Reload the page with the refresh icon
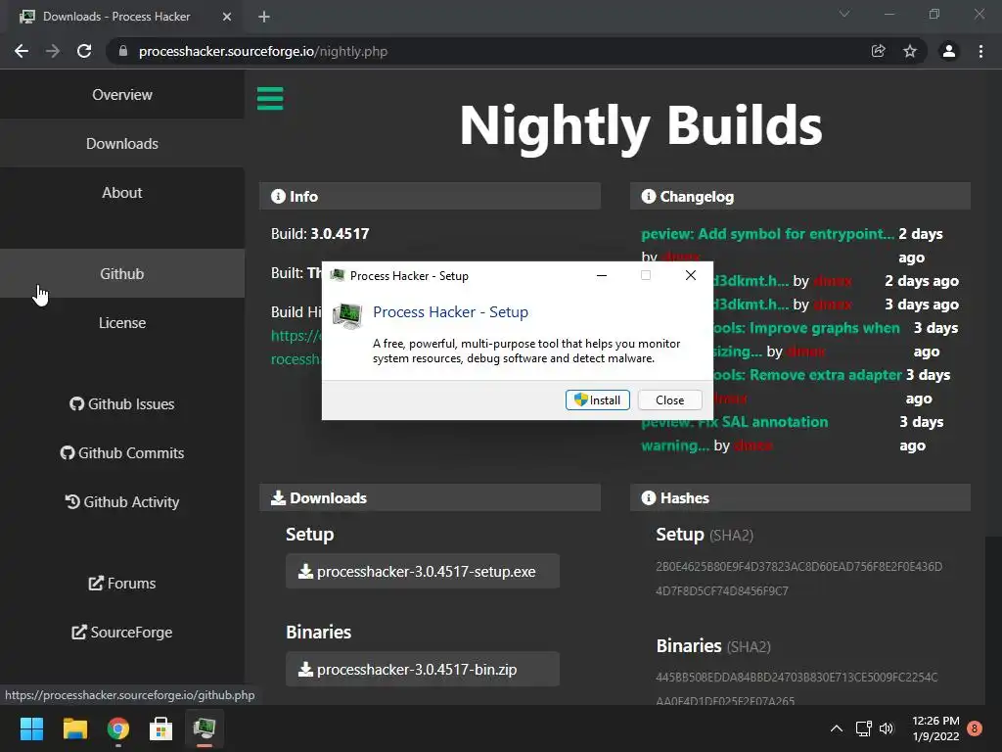 click(84, 51)
